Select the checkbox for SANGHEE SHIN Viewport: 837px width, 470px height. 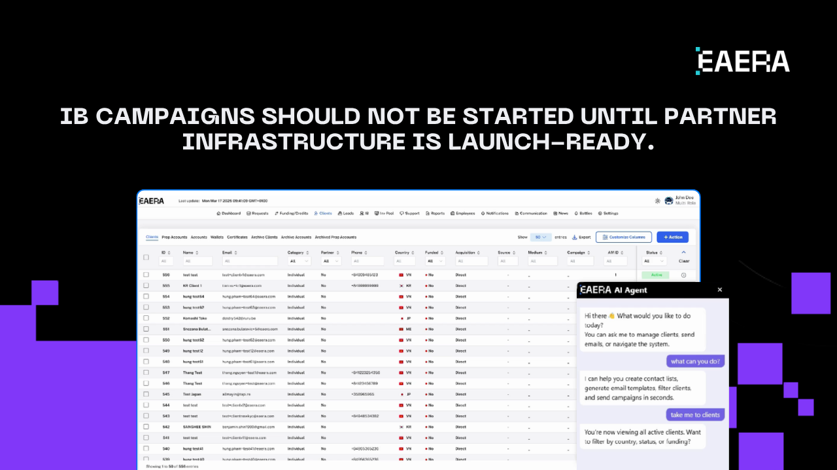(x=146, y=427)
